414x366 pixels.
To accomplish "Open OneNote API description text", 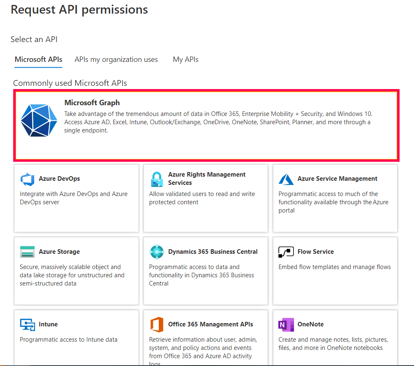I will coord(333,343).
